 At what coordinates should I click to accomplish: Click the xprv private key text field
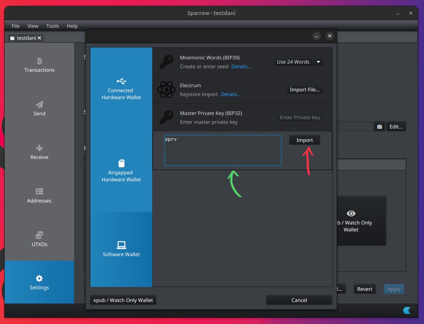(x=223, y=150)
